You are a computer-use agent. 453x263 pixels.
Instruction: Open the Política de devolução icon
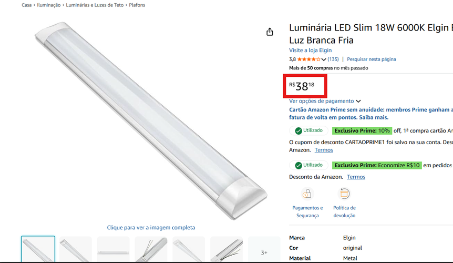pyautogui.click(x=344, y=194)
